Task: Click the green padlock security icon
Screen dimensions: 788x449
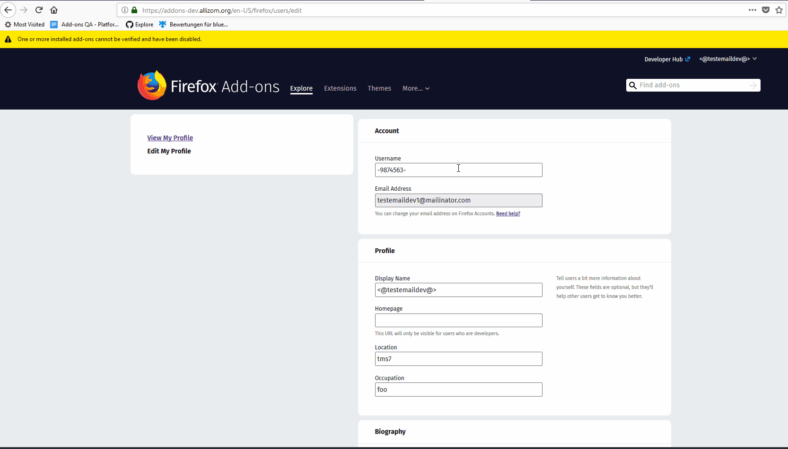Action: [134, 10]
